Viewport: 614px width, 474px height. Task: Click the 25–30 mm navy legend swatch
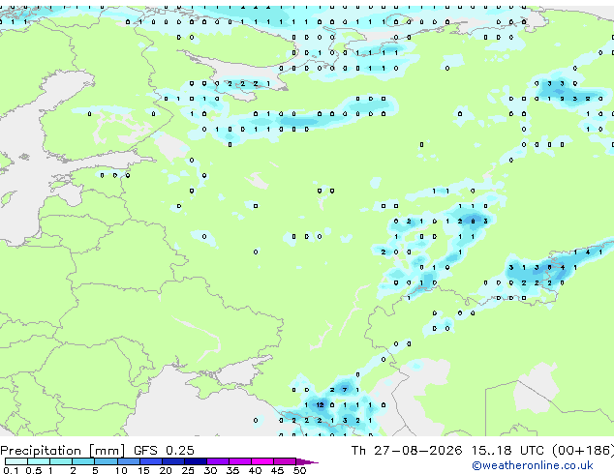pyautogui.click(x=195, y=461)
